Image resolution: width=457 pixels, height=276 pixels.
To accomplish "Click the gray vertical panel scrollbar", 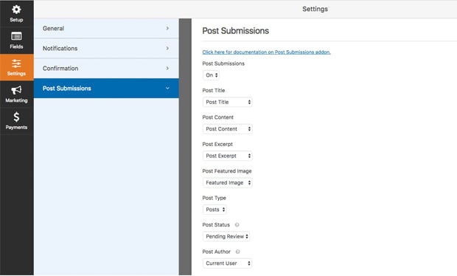I will coord(185,147).
